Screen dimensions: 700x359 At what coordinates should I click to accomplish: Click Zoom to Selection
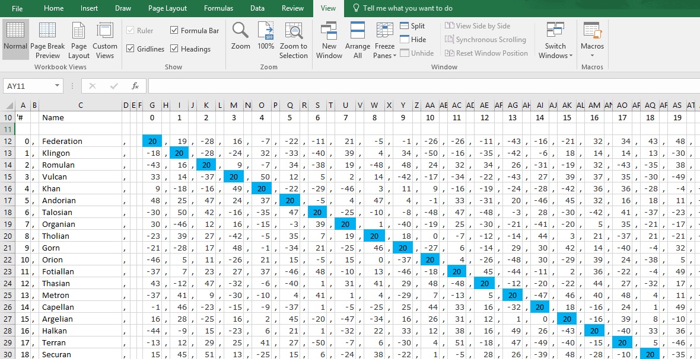pos(293,39)
